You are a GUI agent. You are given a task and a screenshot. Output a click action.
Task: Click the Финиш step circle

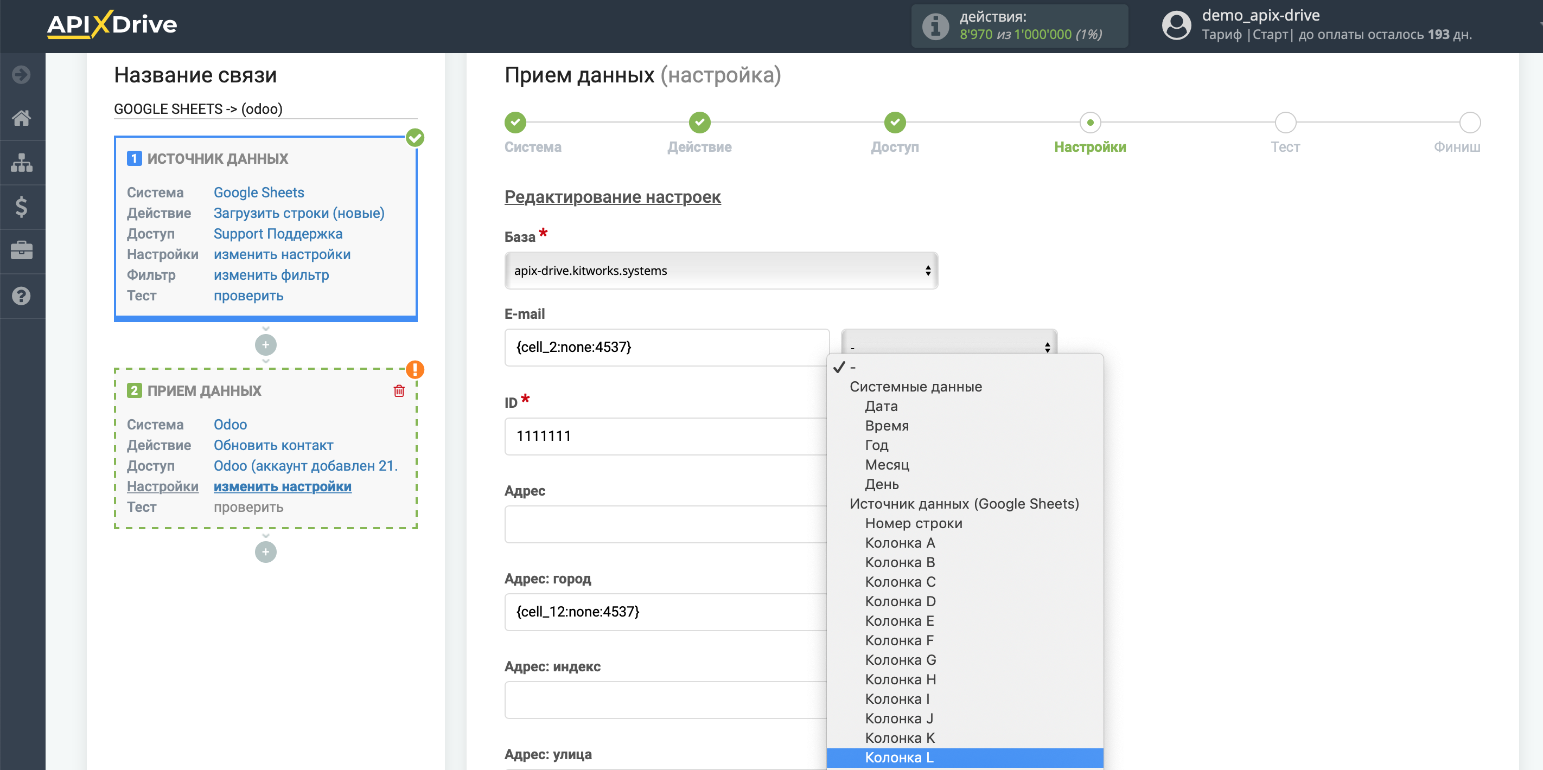1469,122
